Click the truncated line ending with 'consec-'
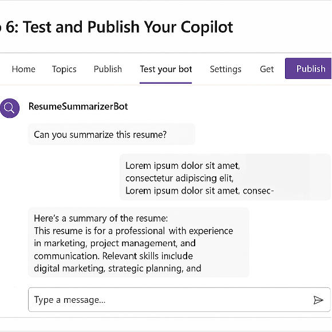The height and width of the screenshot is (332, 332). click(x=200, y=191)
